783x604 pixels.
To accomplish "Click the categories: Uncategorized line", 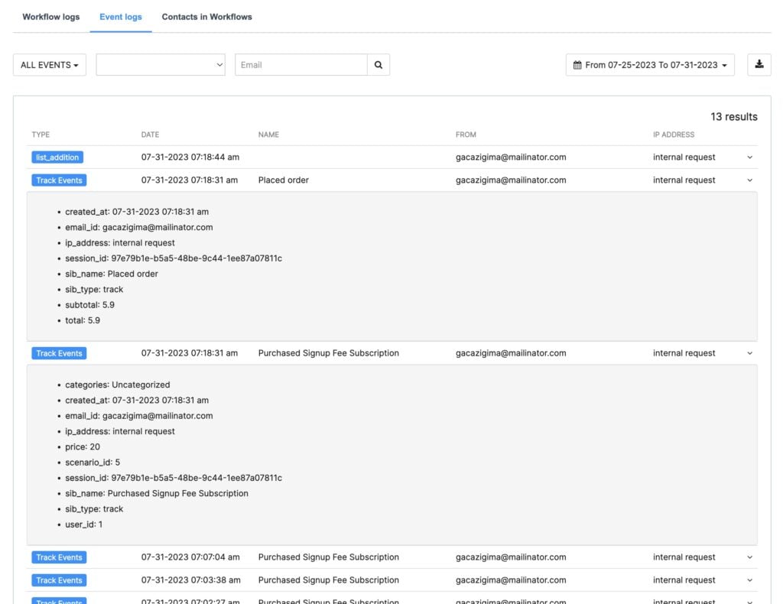I will point(117,385).
